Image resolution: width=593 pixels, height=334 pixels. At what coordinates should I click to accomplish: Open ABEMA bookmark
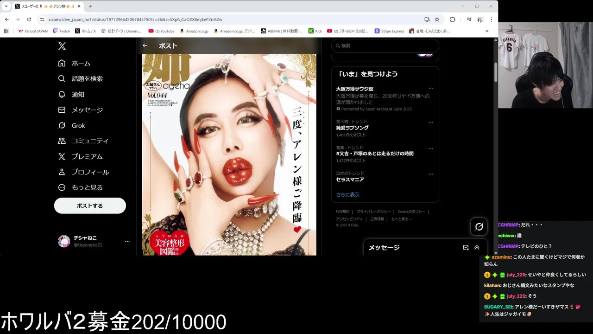point(281,31)
